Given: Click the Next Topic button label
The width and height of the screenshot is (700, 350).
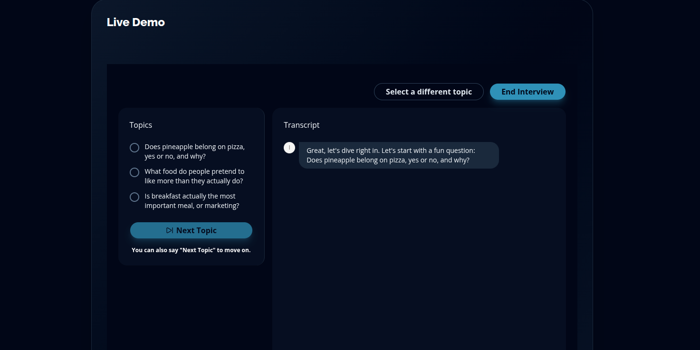Looking at the screenshot, I should click(x=196, y=230).
